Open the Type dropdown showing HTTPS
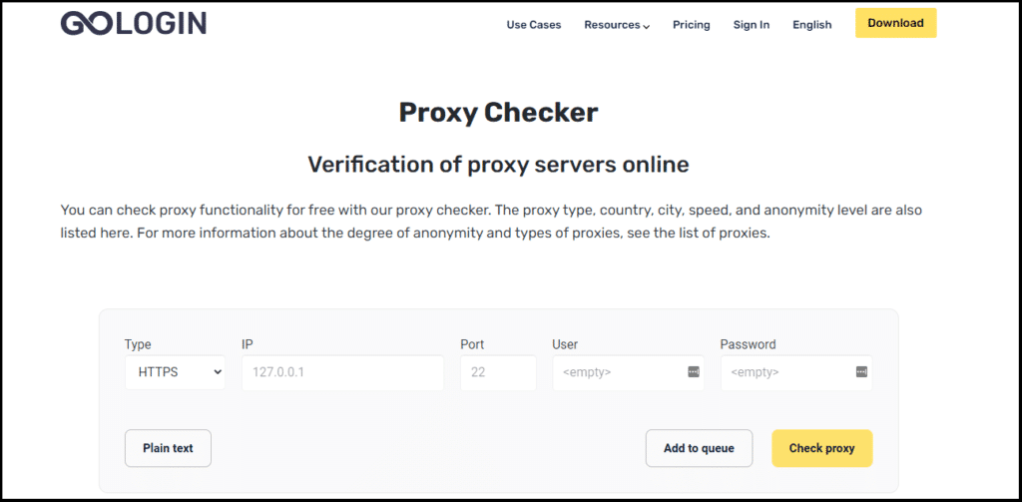 coord(176,372)
